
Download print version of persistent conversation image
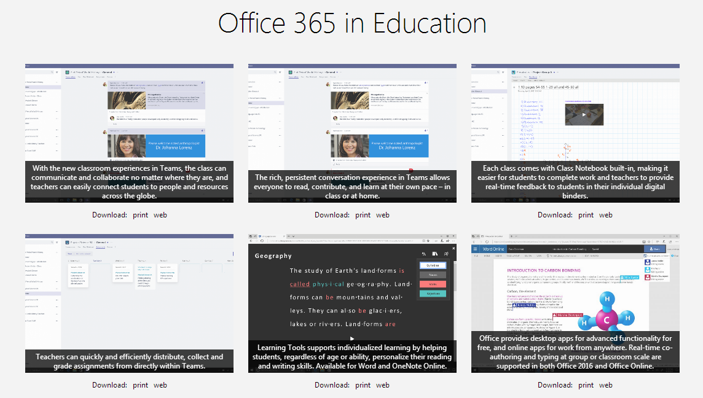363,215
